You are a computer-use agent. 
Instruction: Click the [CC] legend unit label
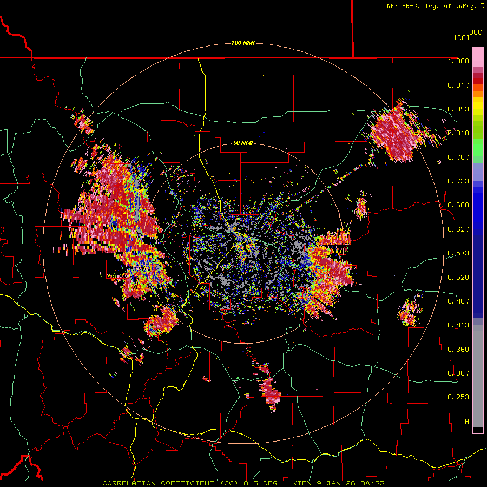[462, 37]
